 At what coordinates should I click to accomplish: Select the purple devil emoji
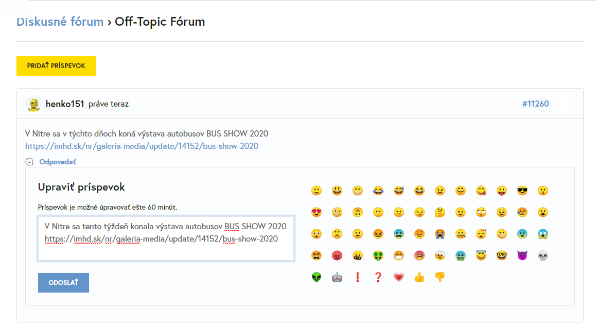[522, 255]
